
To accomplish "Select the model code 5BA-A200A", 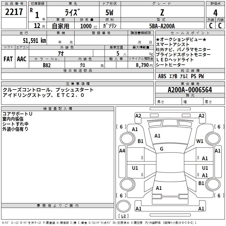I will pyautogui.click(x=162, y=26).
